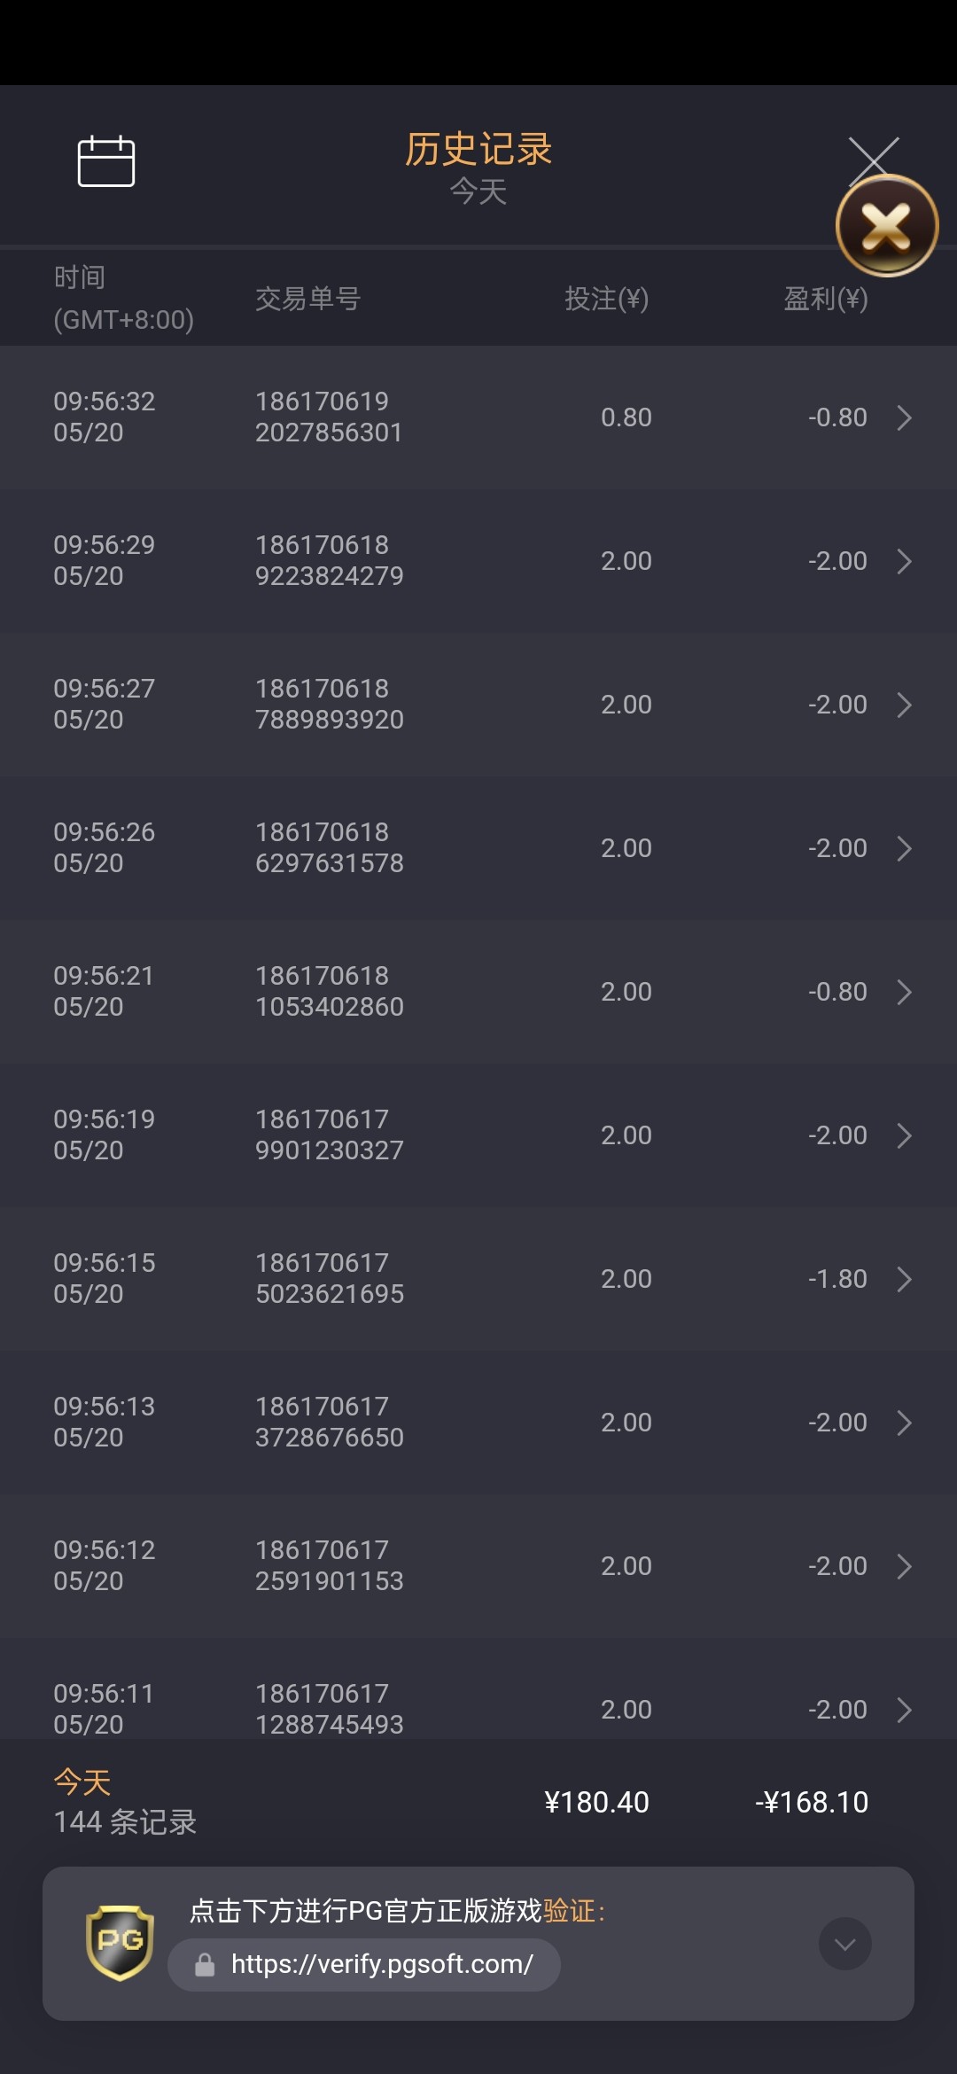957x2074 pixels.
Task: Click the PG shield badge icon
Action: coord(120,1943)
